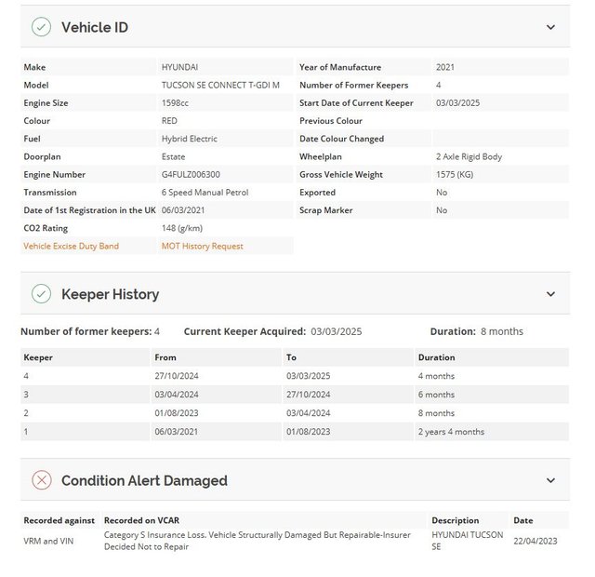The width and height of the screenshot is (595, 577).
Task: Click the green checkmark icon beside Keeper History
Action: [x=41, y=294]
